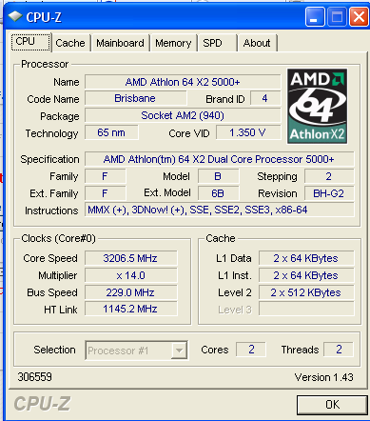Open the Mainboard tab

point(120,43)
